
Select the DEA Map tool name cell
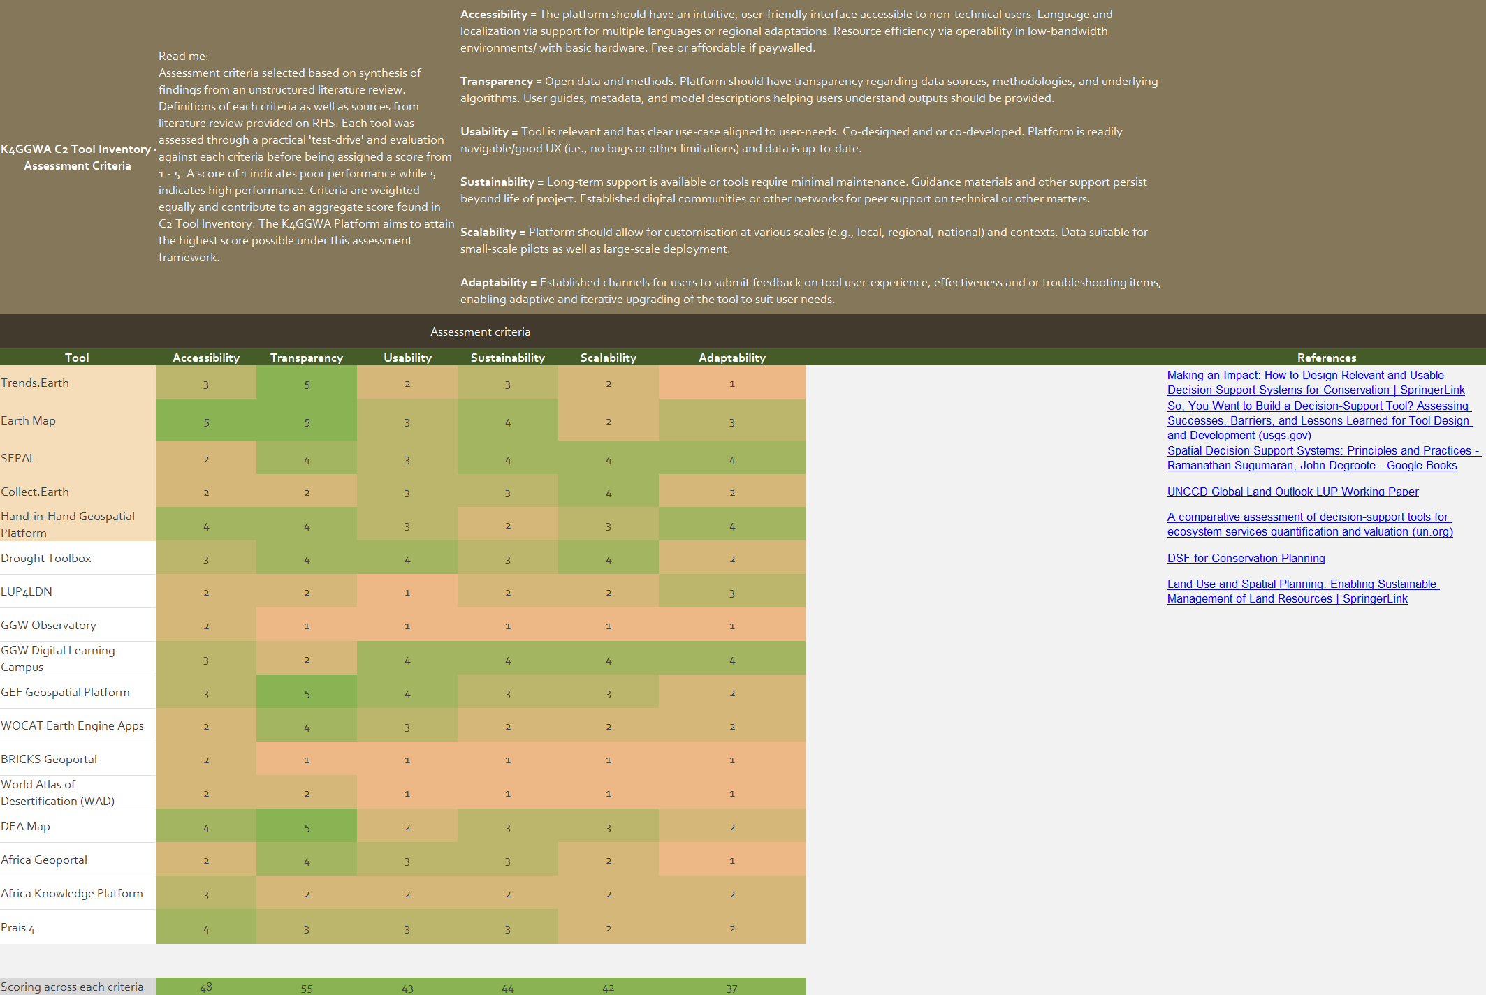[x=78, y=826]
